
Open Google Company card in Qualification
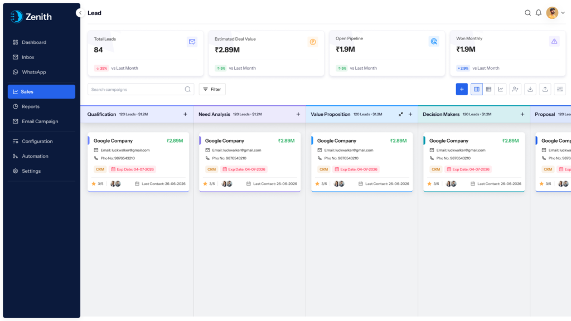coord(138,162)
